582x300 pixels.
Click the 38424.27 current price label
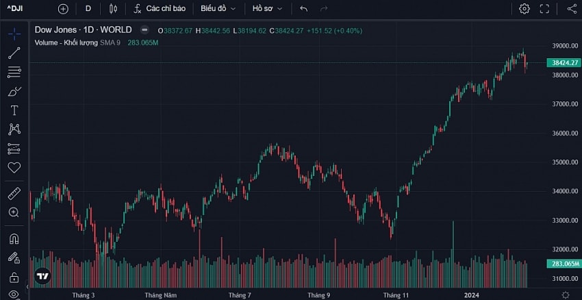(x=564, y=63)
